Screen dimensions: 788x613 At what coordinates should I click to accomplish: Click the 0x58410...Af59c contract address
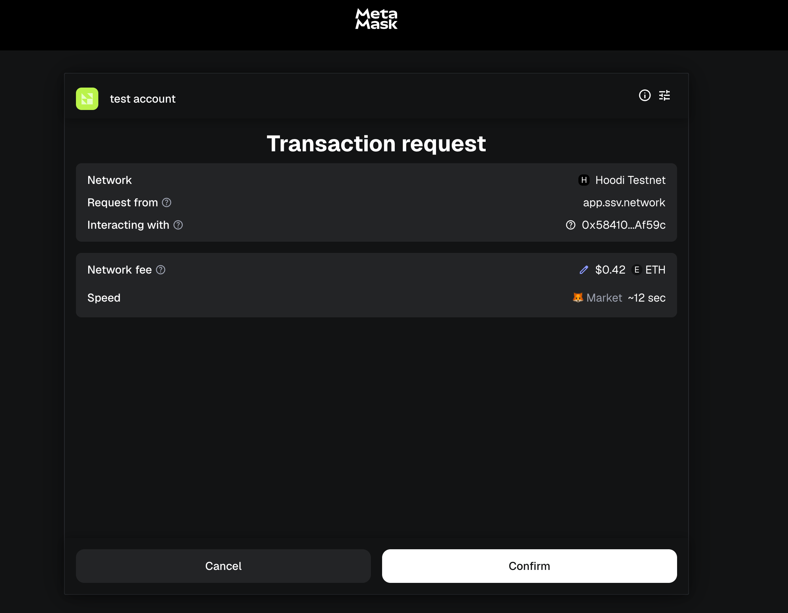click(623, 225)
